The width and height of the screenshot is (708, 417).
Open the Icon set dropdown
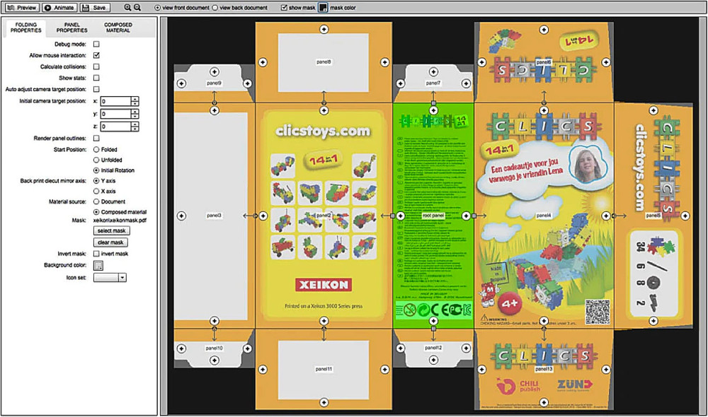point(110,278)
